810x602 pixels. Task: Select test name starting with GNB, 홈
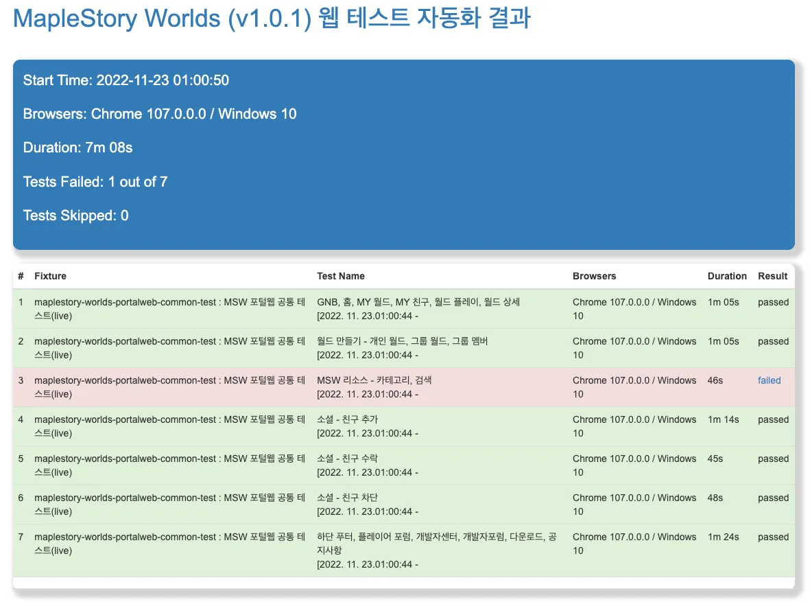point(418,302)
